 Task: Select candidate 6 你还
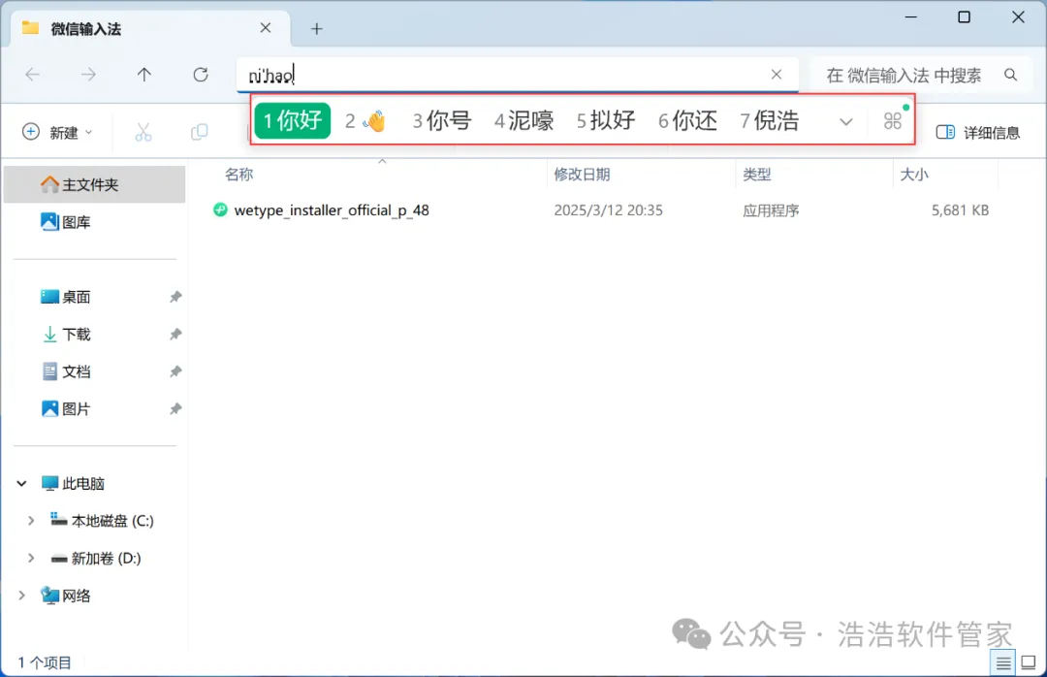[687, 121]
